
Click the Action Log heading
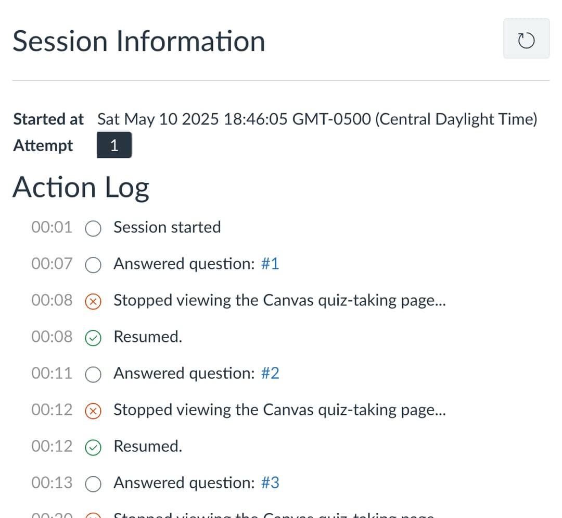(x=81, y=188)
